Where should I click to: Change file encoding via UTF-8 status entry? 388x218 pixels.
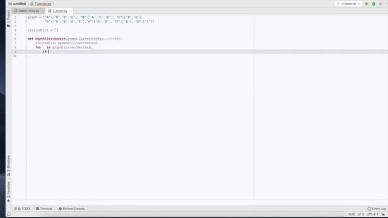tap(372, 214)
